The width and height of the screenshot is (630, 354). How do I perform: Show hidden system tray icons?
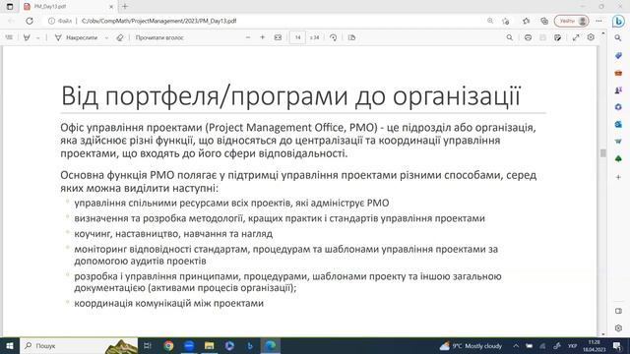click(516, 345)
